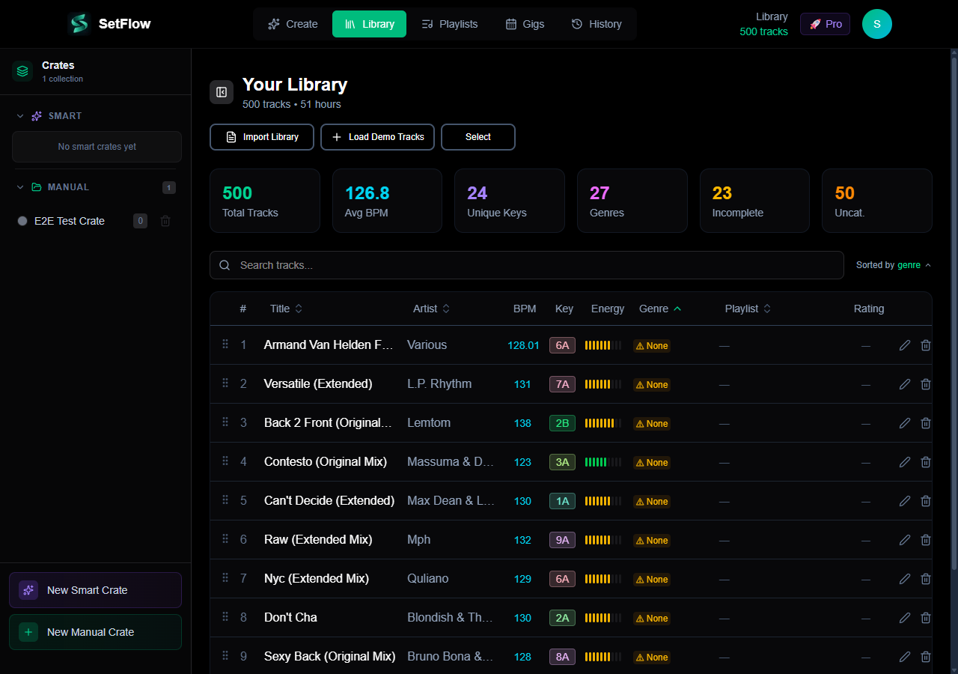
Task: Open the Gigs tab
Action: 525,23
